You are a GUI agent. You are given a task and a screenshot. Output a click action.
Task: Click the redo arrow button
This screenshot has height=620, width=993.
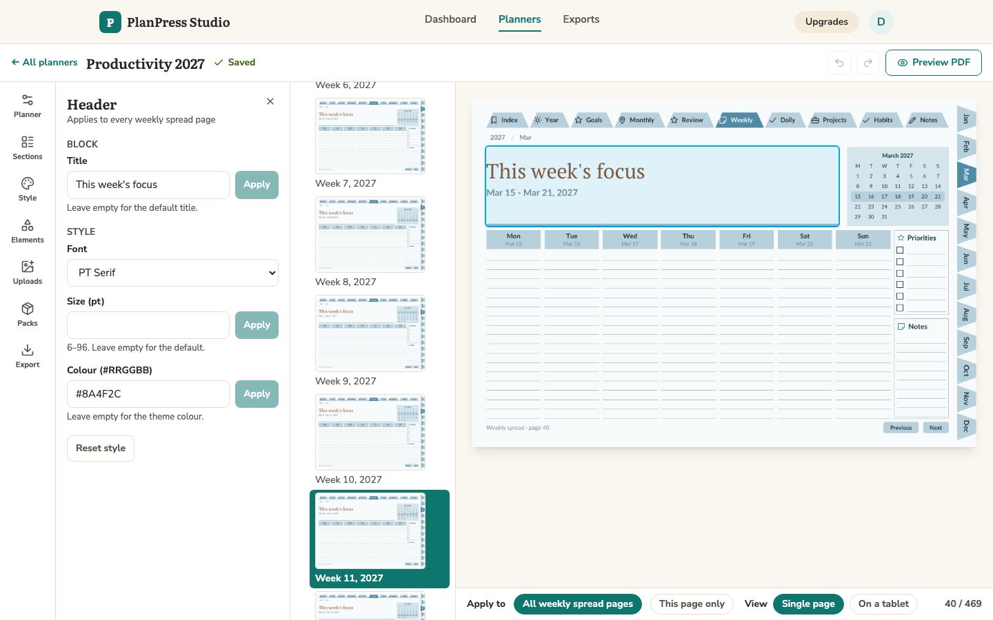click(x=868, y=63)
